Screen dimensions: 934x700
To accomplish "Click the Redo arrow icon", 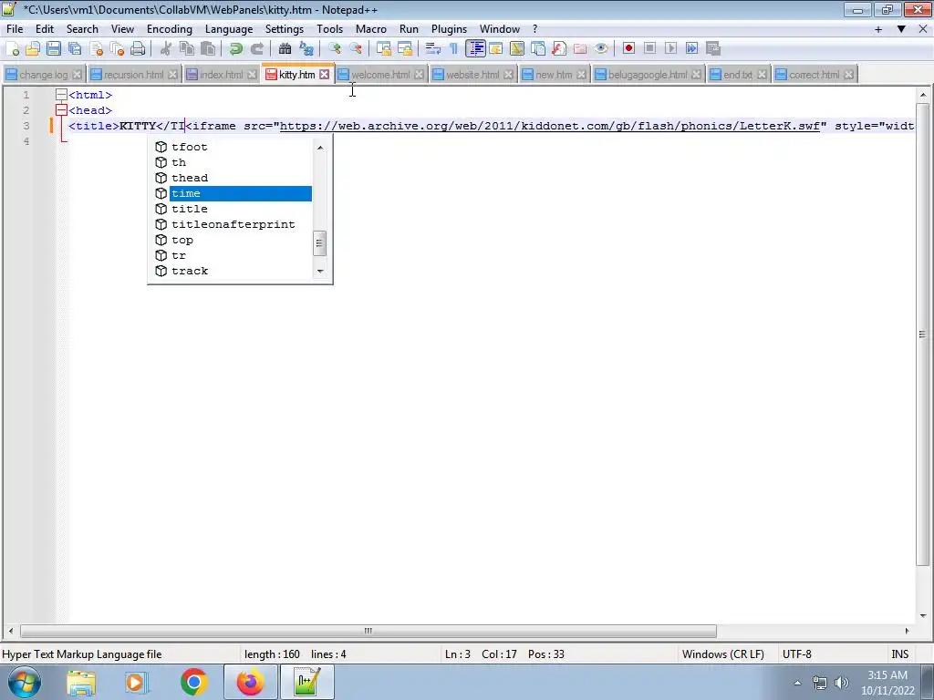I will [x=256, y=49].
